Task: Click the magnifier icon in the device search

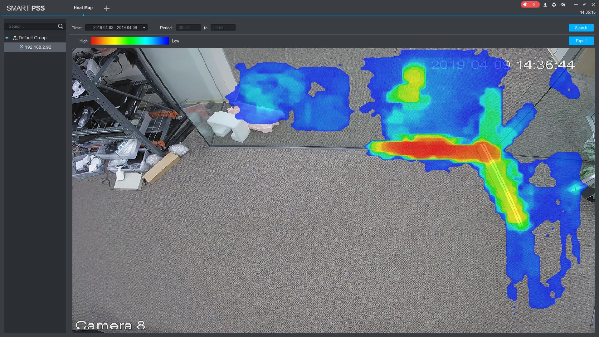Action: coord(61,27)
